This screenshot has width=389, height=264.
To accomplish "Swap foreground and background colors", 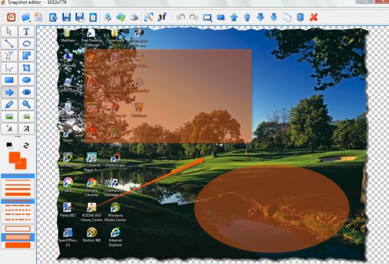I will (x=26, y=145).
